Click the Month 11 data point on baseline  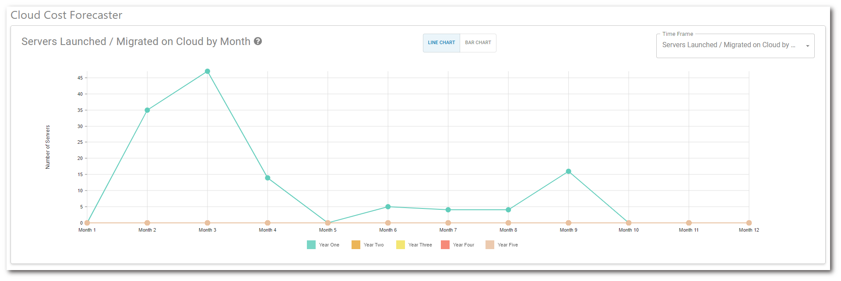689,223
